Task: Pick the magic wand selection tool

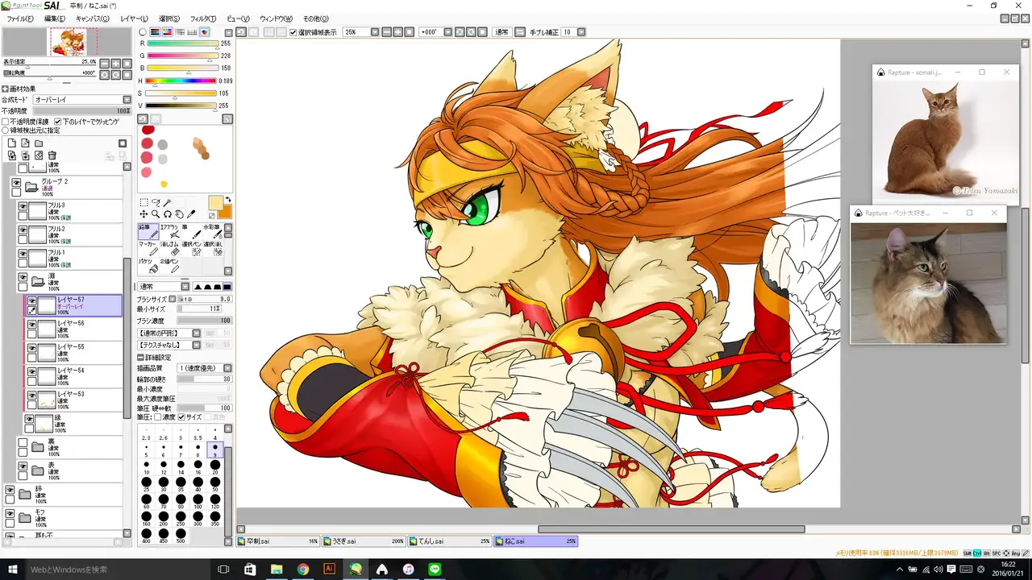Action: click(168, 202)
